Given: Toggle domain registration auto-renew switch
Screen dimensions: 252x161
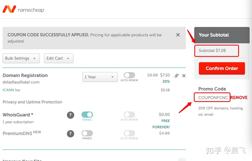Looking at the screenshot, I should click(x=129, y=75).
